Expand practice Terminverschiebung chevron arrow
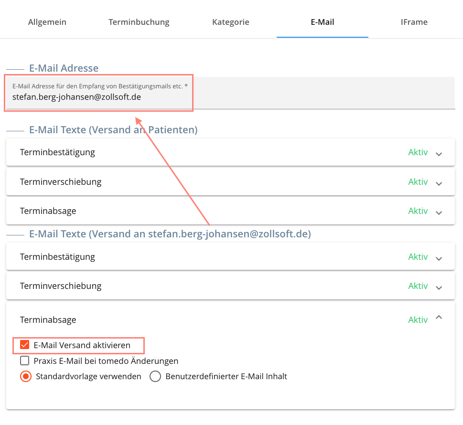The height and width of the screenshot is (425, 463). tap(439, 288)
